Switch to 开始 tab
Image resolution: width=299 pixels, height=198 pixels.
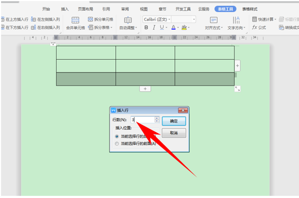[x=46, y=9]
